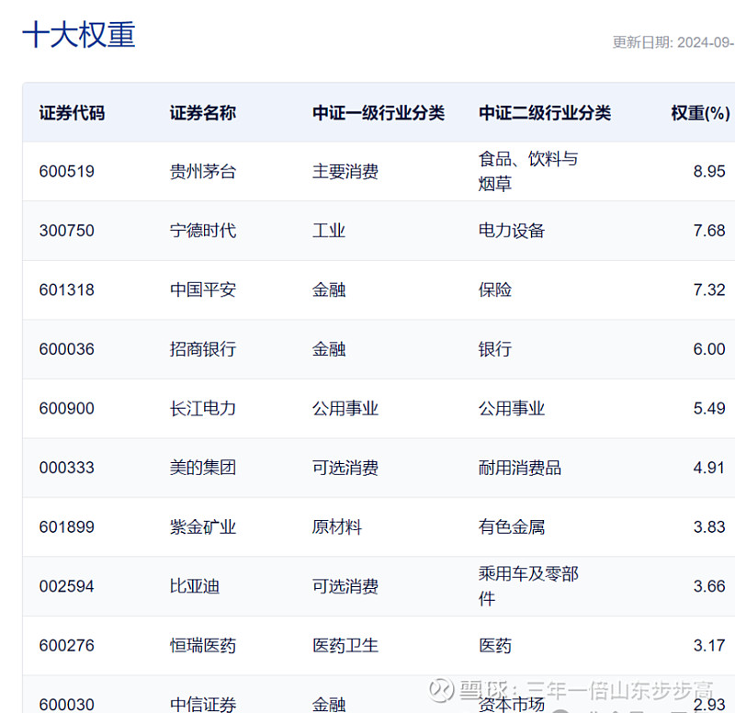Click 金融 in the 招商银行 row

point(329,349)
